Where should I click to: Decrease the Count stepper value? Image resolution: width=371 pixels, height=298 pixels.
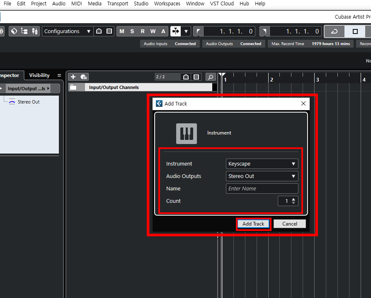pyautogui.click(x=293, y=203)
